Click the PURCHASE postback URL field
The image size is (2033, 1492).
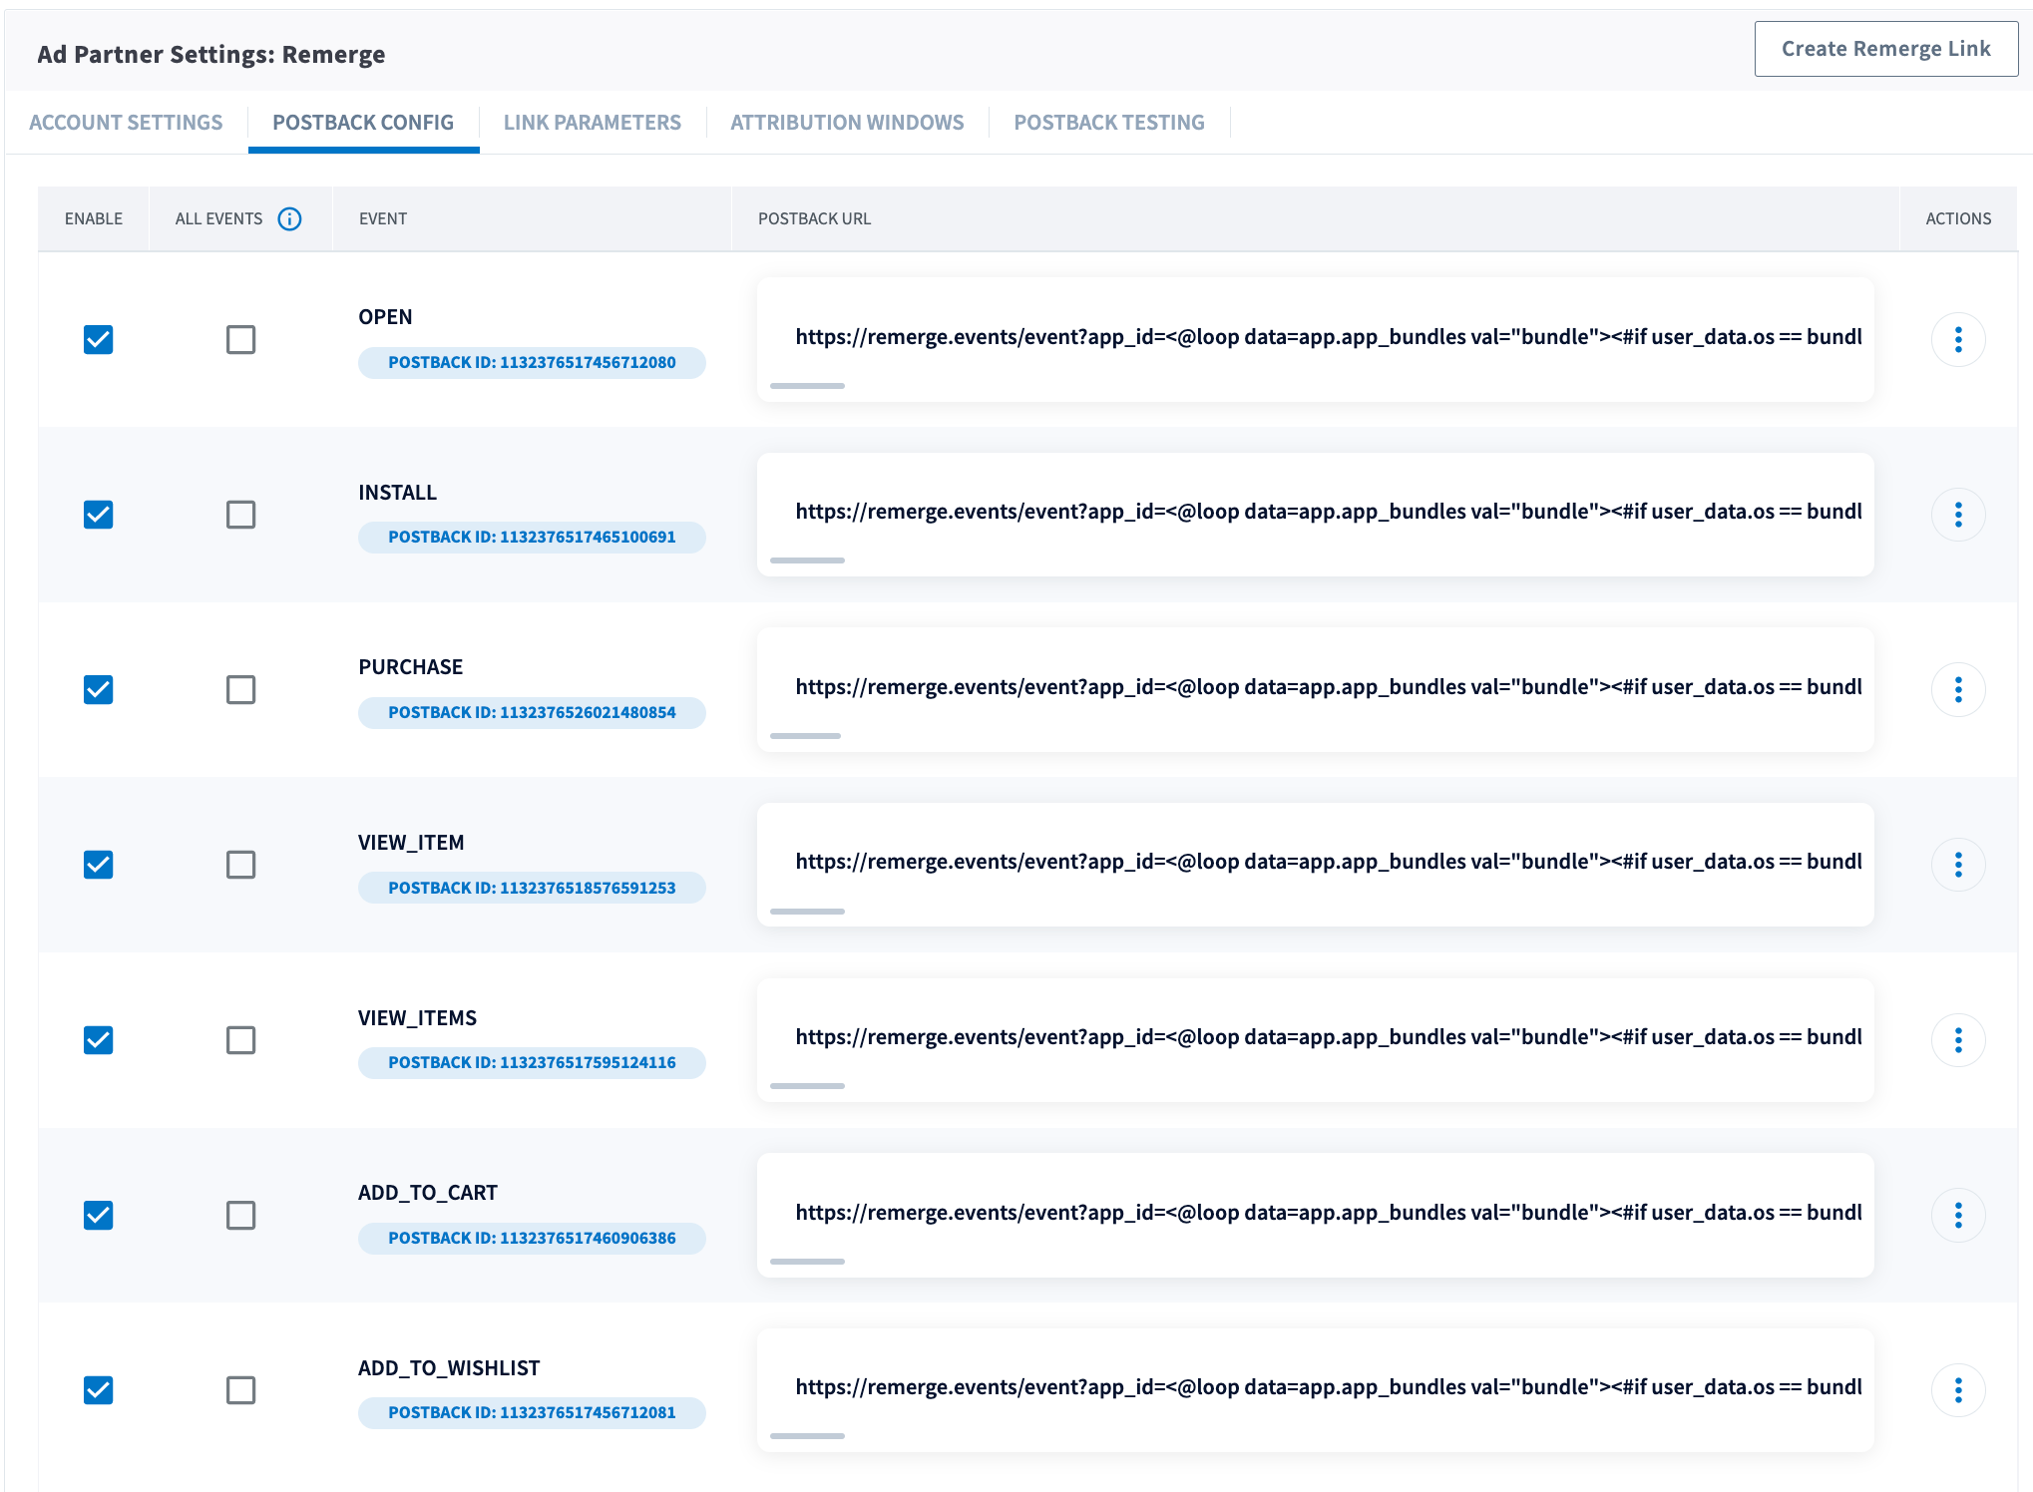[x=1315, y=687]
